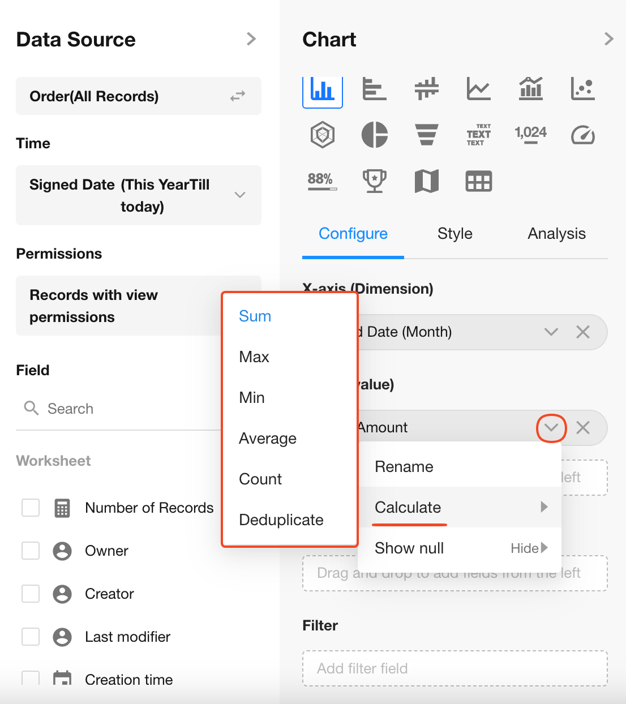Screen dimensions: 626x704
Task: Open the Signed Date time range dropdown
Action: 240,195
